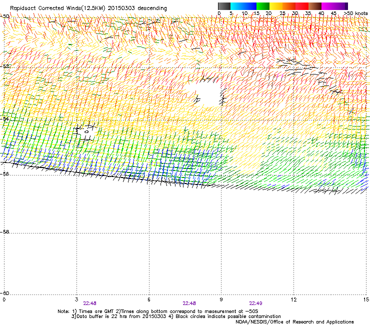Click the small black contamination circle near 54S
The width and height of the screenshot is (370, 325).
[x=86, y=131]
